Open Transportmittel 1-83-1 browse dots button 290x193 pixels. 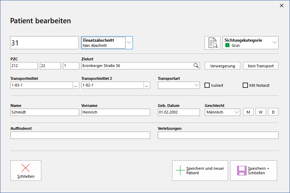[76, 85]
